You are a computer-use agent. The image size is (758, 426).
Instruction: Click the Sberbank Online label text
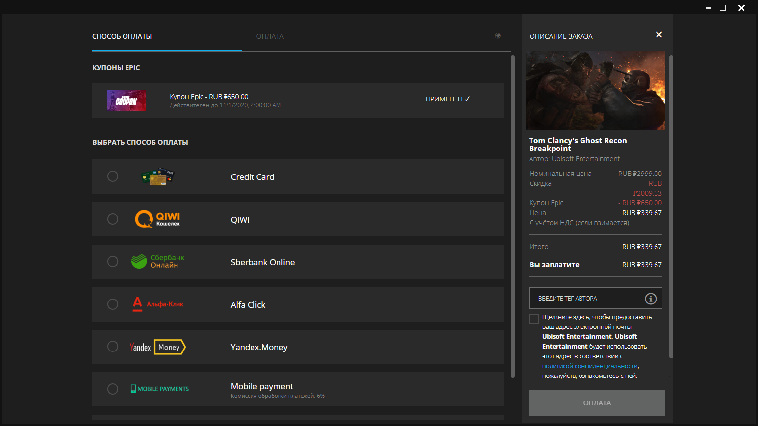point(263,262)
